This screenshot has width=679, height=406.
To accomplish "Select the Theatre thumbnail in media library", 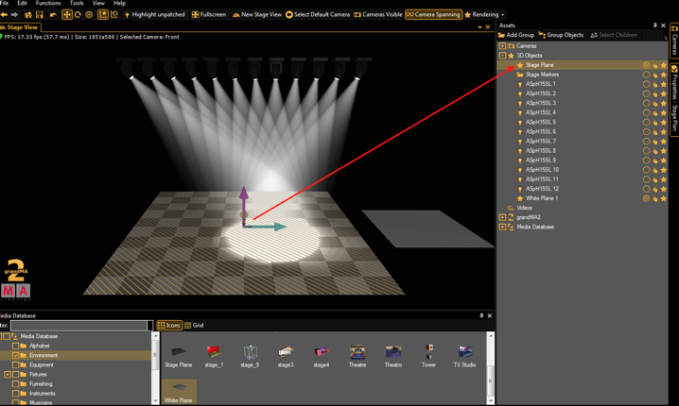I will click(357, 355).
